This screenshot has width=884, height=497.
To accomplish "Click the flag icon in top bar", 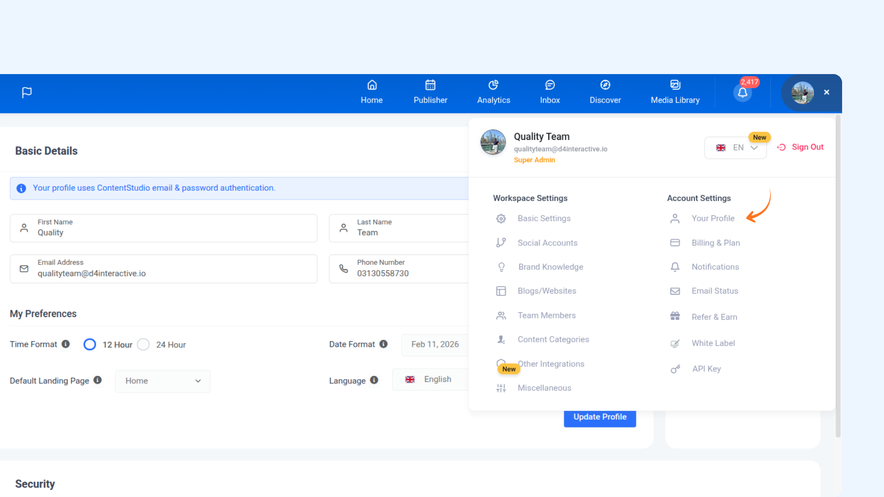I will tap(27, 92).
